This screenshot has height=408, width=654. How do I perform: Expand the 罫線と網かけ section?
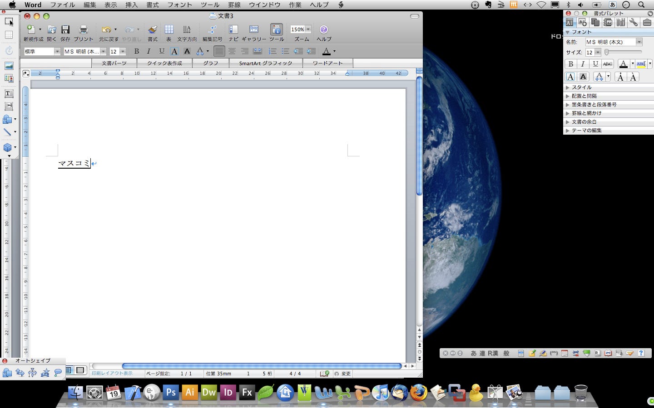point(568,113)
